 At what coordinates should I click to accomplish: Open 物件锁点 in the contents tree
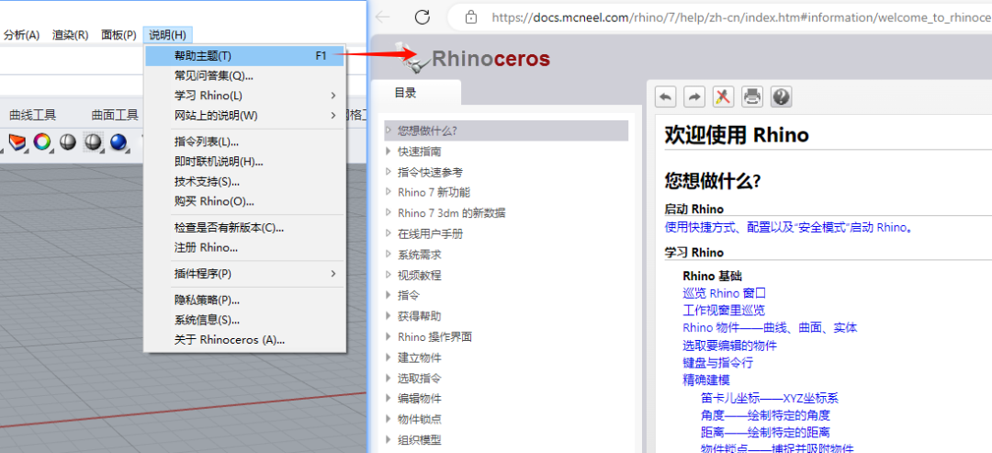(x=420, y=420)
